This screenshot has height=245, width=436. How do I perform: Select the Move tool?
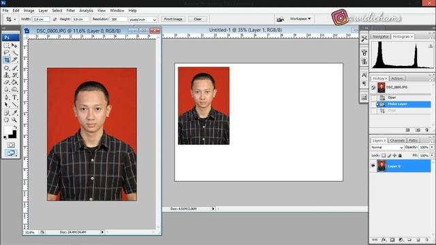14,46
